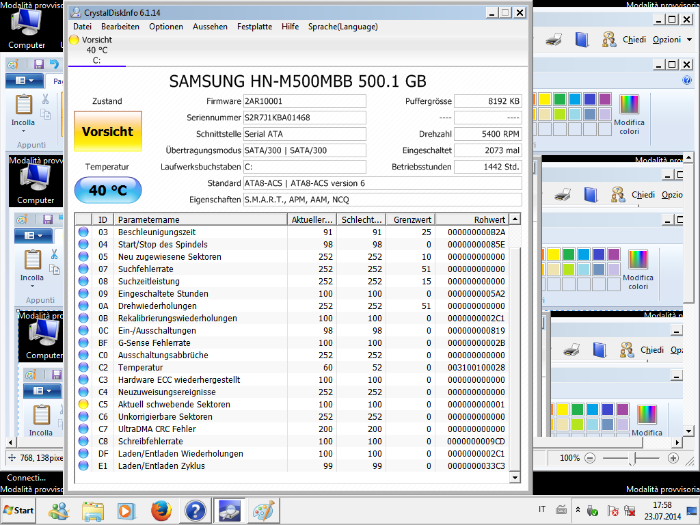The image size is (700, 525).
Task: Click the Paint zoom slider thumb
Action: coord(632,458)
